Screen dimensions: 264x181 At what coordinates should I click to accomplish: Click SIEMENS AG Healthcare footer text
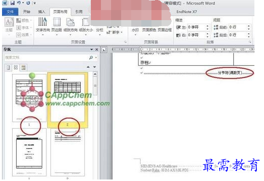click(159, 166)
